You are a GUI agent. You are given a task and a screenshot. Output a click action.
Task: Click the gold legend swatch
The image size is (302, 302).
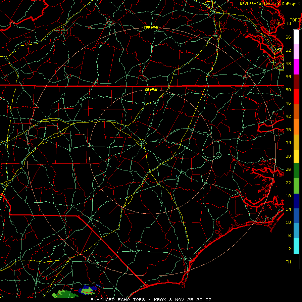click(296, 142)
